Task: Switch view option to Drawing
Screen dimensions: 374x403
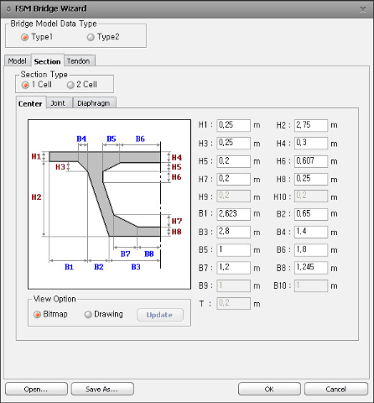Action: tap(104, 314)
